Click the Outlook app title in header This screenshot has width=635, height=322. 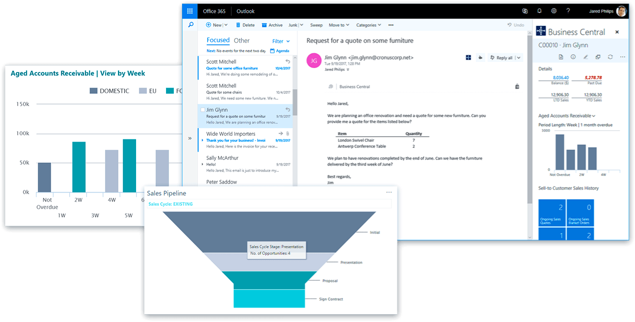pyautogui.click(x=245, y=11)
